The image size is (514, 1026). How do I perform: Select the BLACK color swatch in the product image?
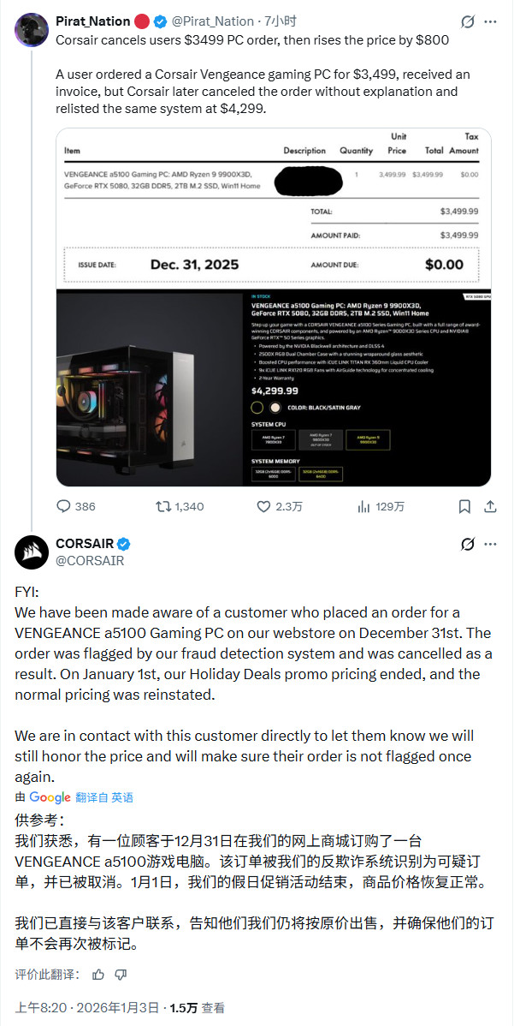click(x=257, y=408)
